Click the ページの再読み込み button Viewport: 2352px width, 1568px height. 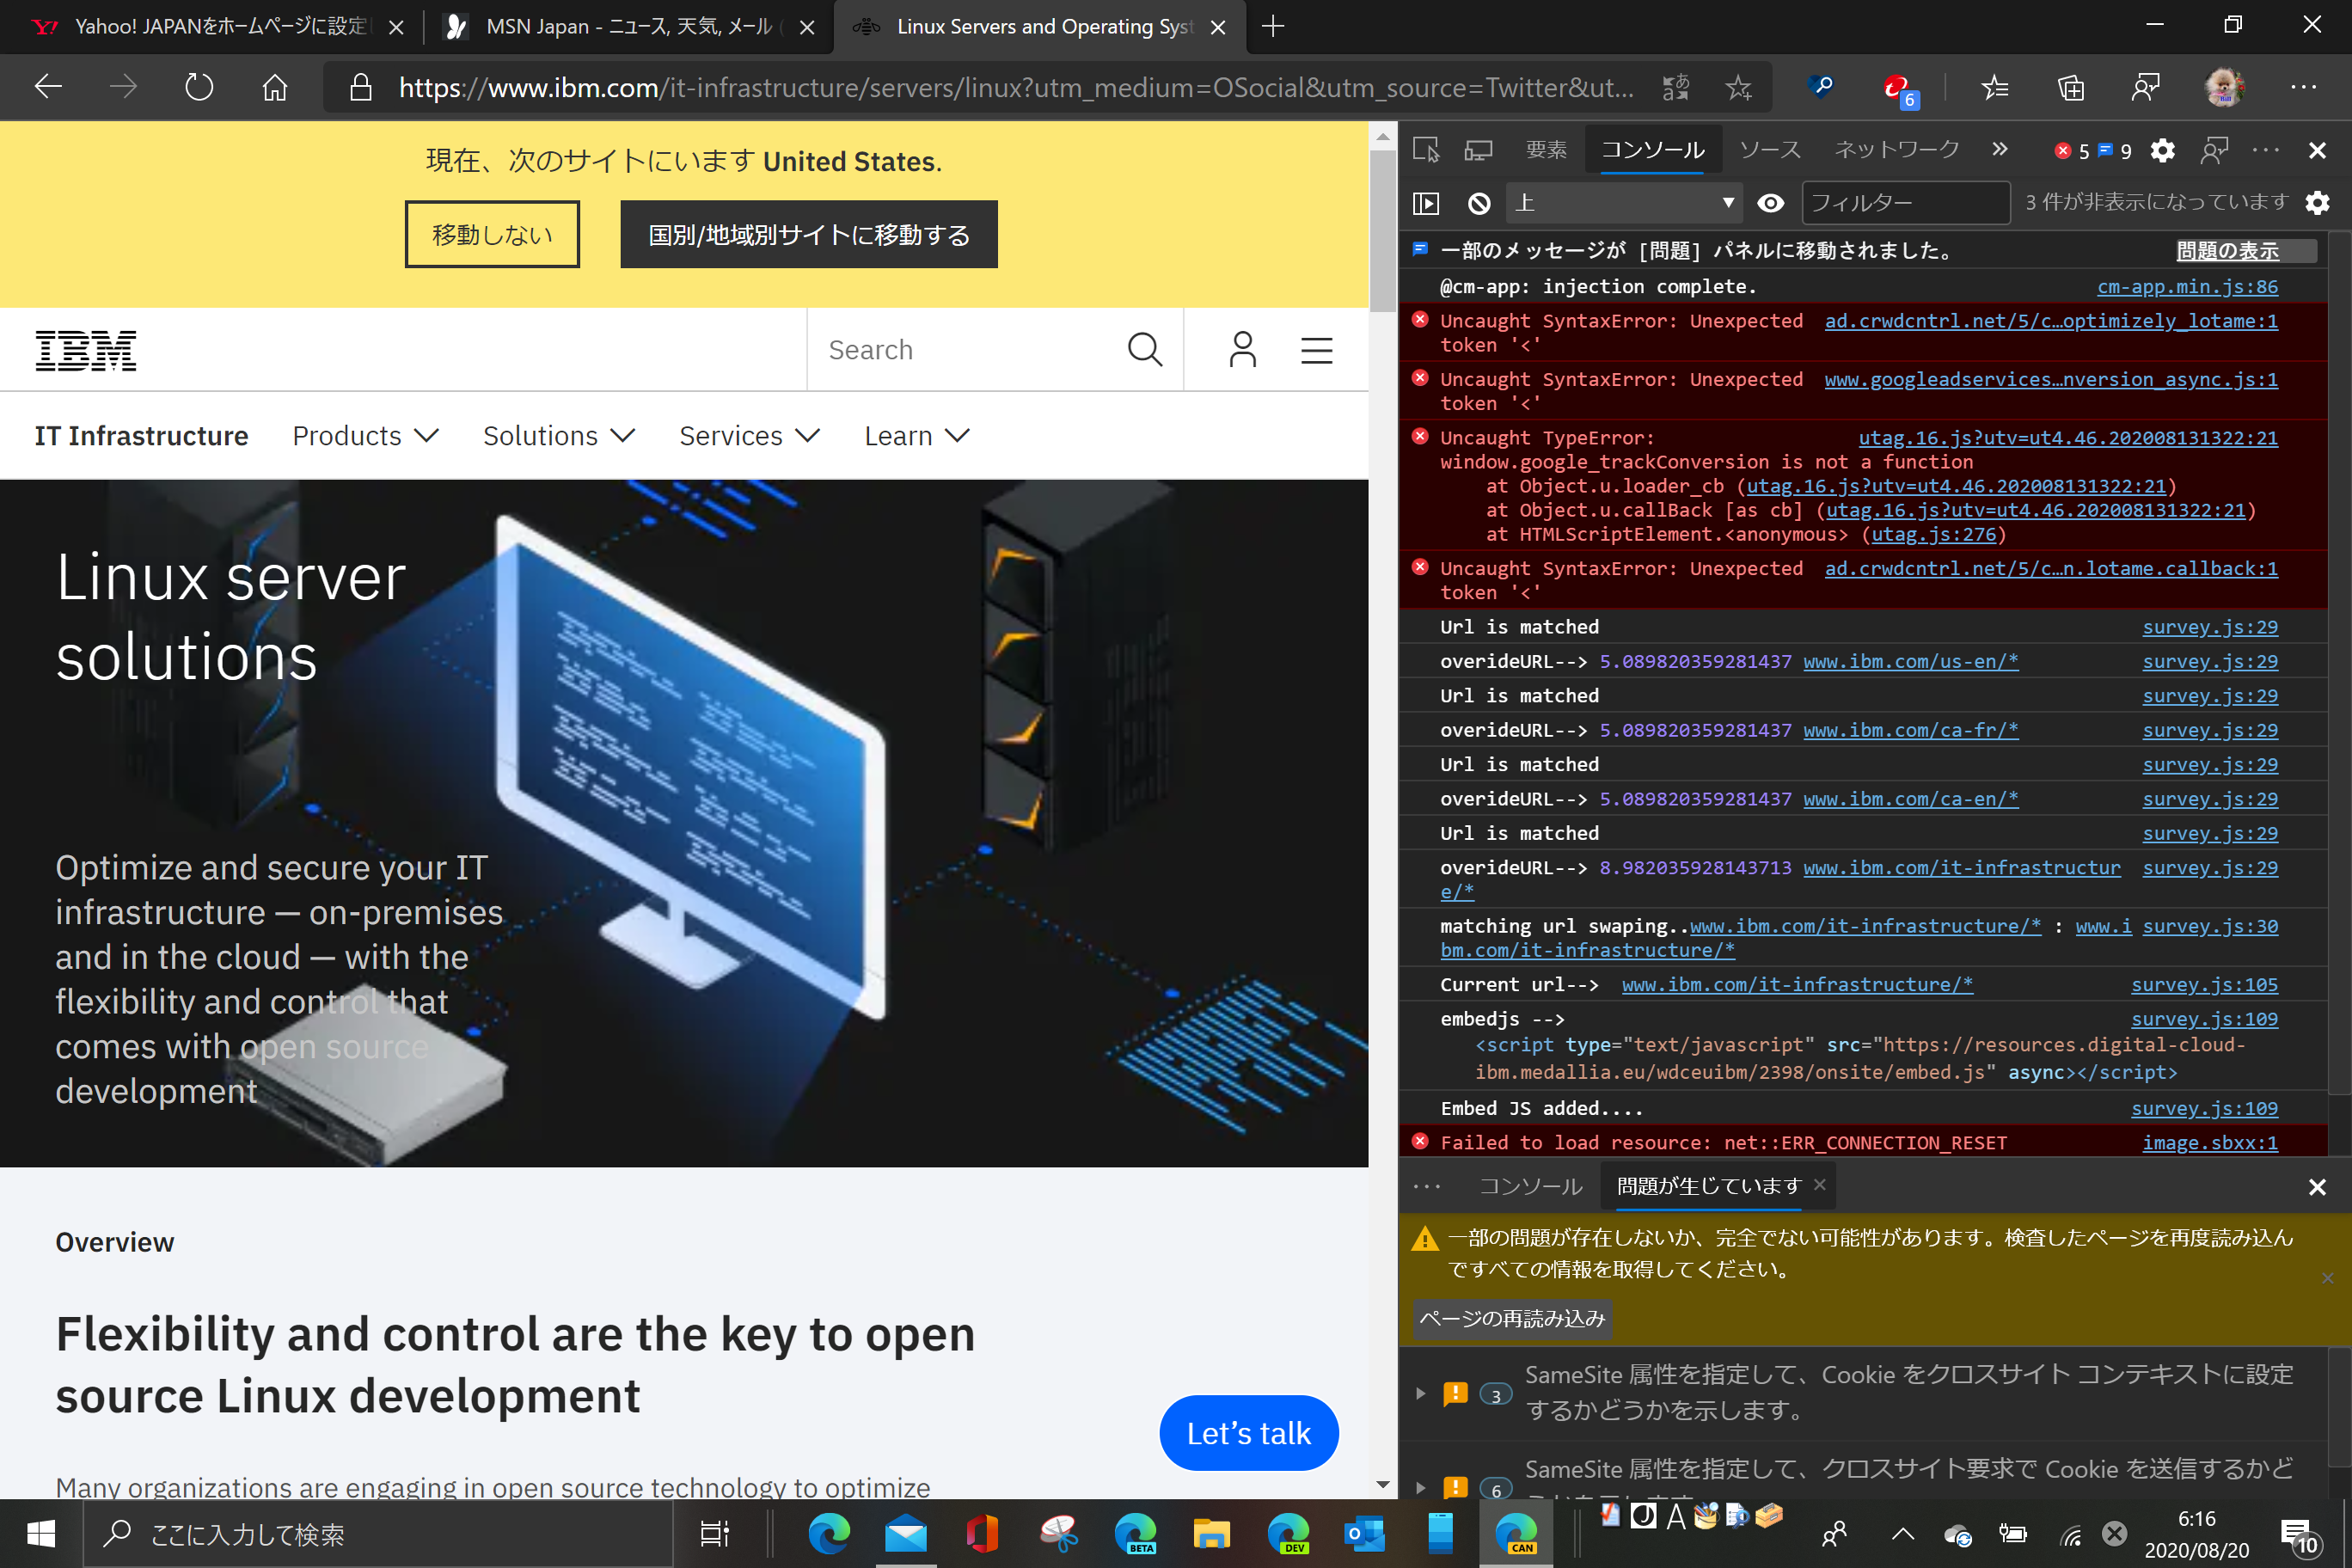[1512, 1319]
